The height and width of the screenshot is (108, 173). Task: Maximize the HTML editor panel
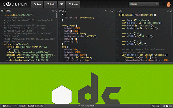point(56,11)
